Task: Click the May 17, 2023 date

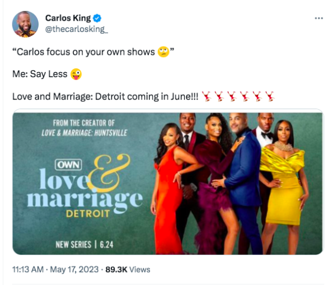Action: click(74, 269)
